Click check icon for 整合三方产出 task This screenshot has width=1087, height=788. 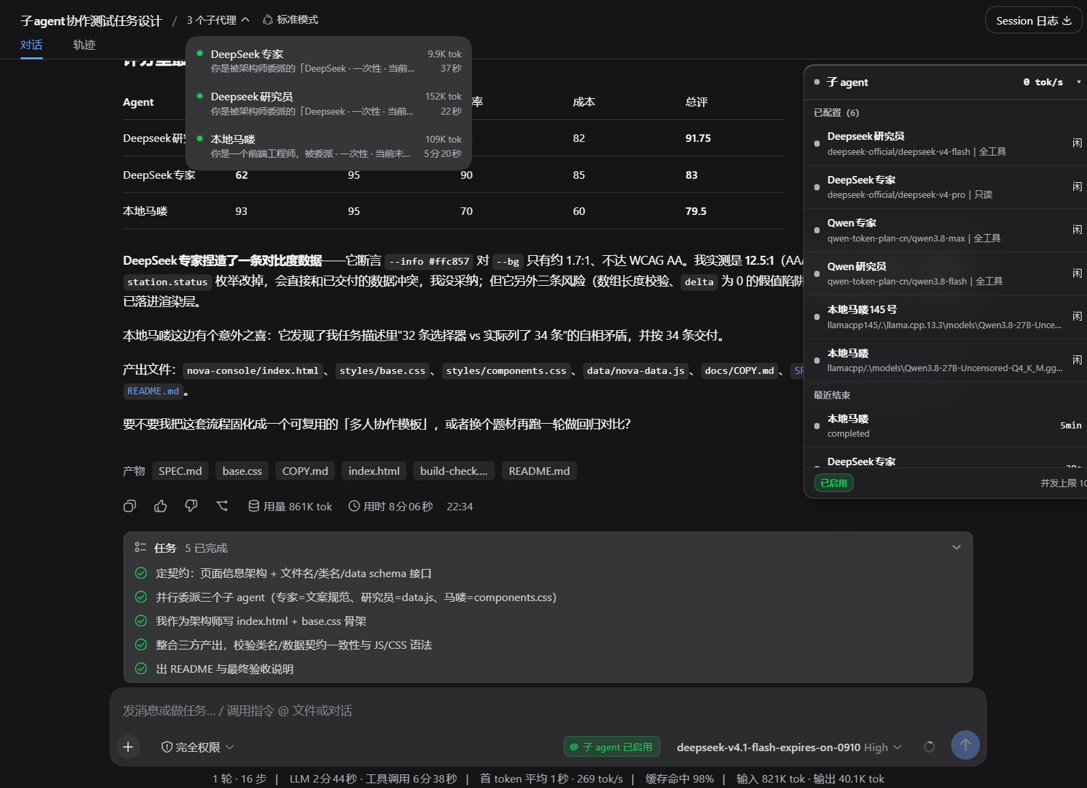pyautogui.click(x=141, y=645)
